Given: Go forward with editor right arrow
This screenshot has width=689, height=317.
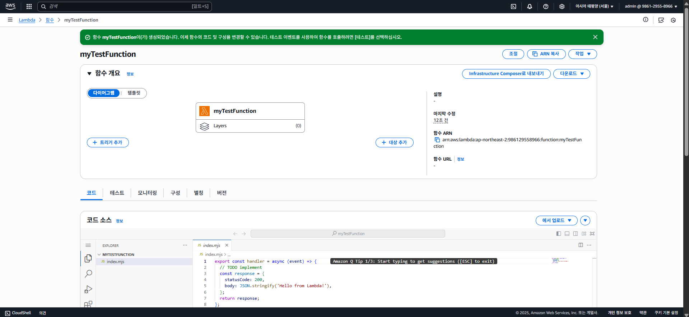Looking at the screenshot, I should click(x=244, y=234).
